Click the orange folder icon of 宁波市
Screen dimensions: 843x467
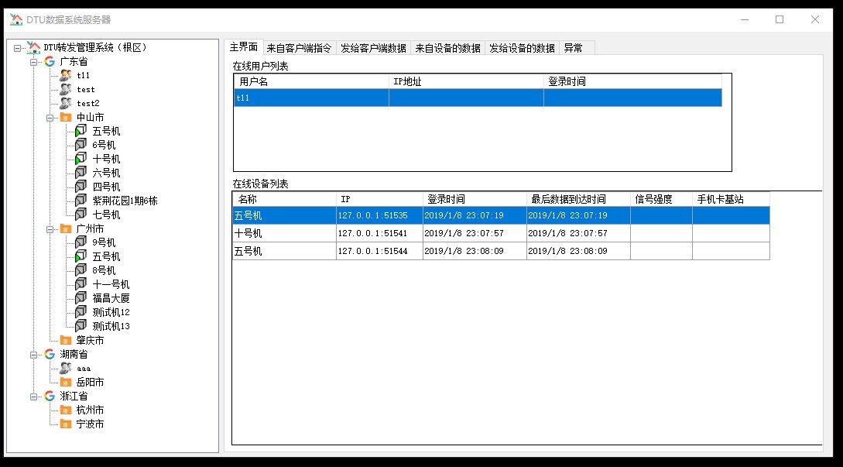[x=66, y=424]
